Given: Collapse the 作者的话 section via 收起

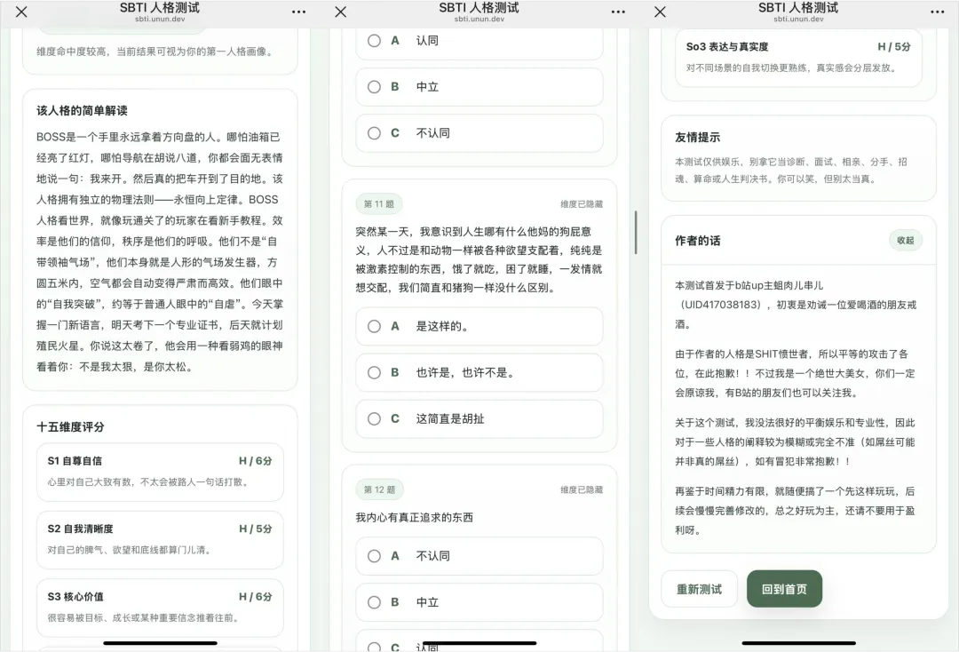Looking at the screenshot, I should (x=905, y=240).
